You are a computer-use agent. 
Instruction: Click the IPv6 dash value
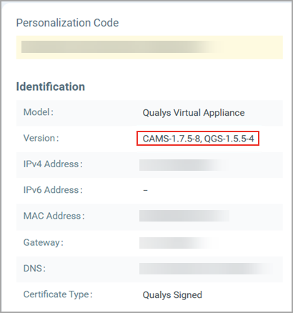tap(145, 190)
